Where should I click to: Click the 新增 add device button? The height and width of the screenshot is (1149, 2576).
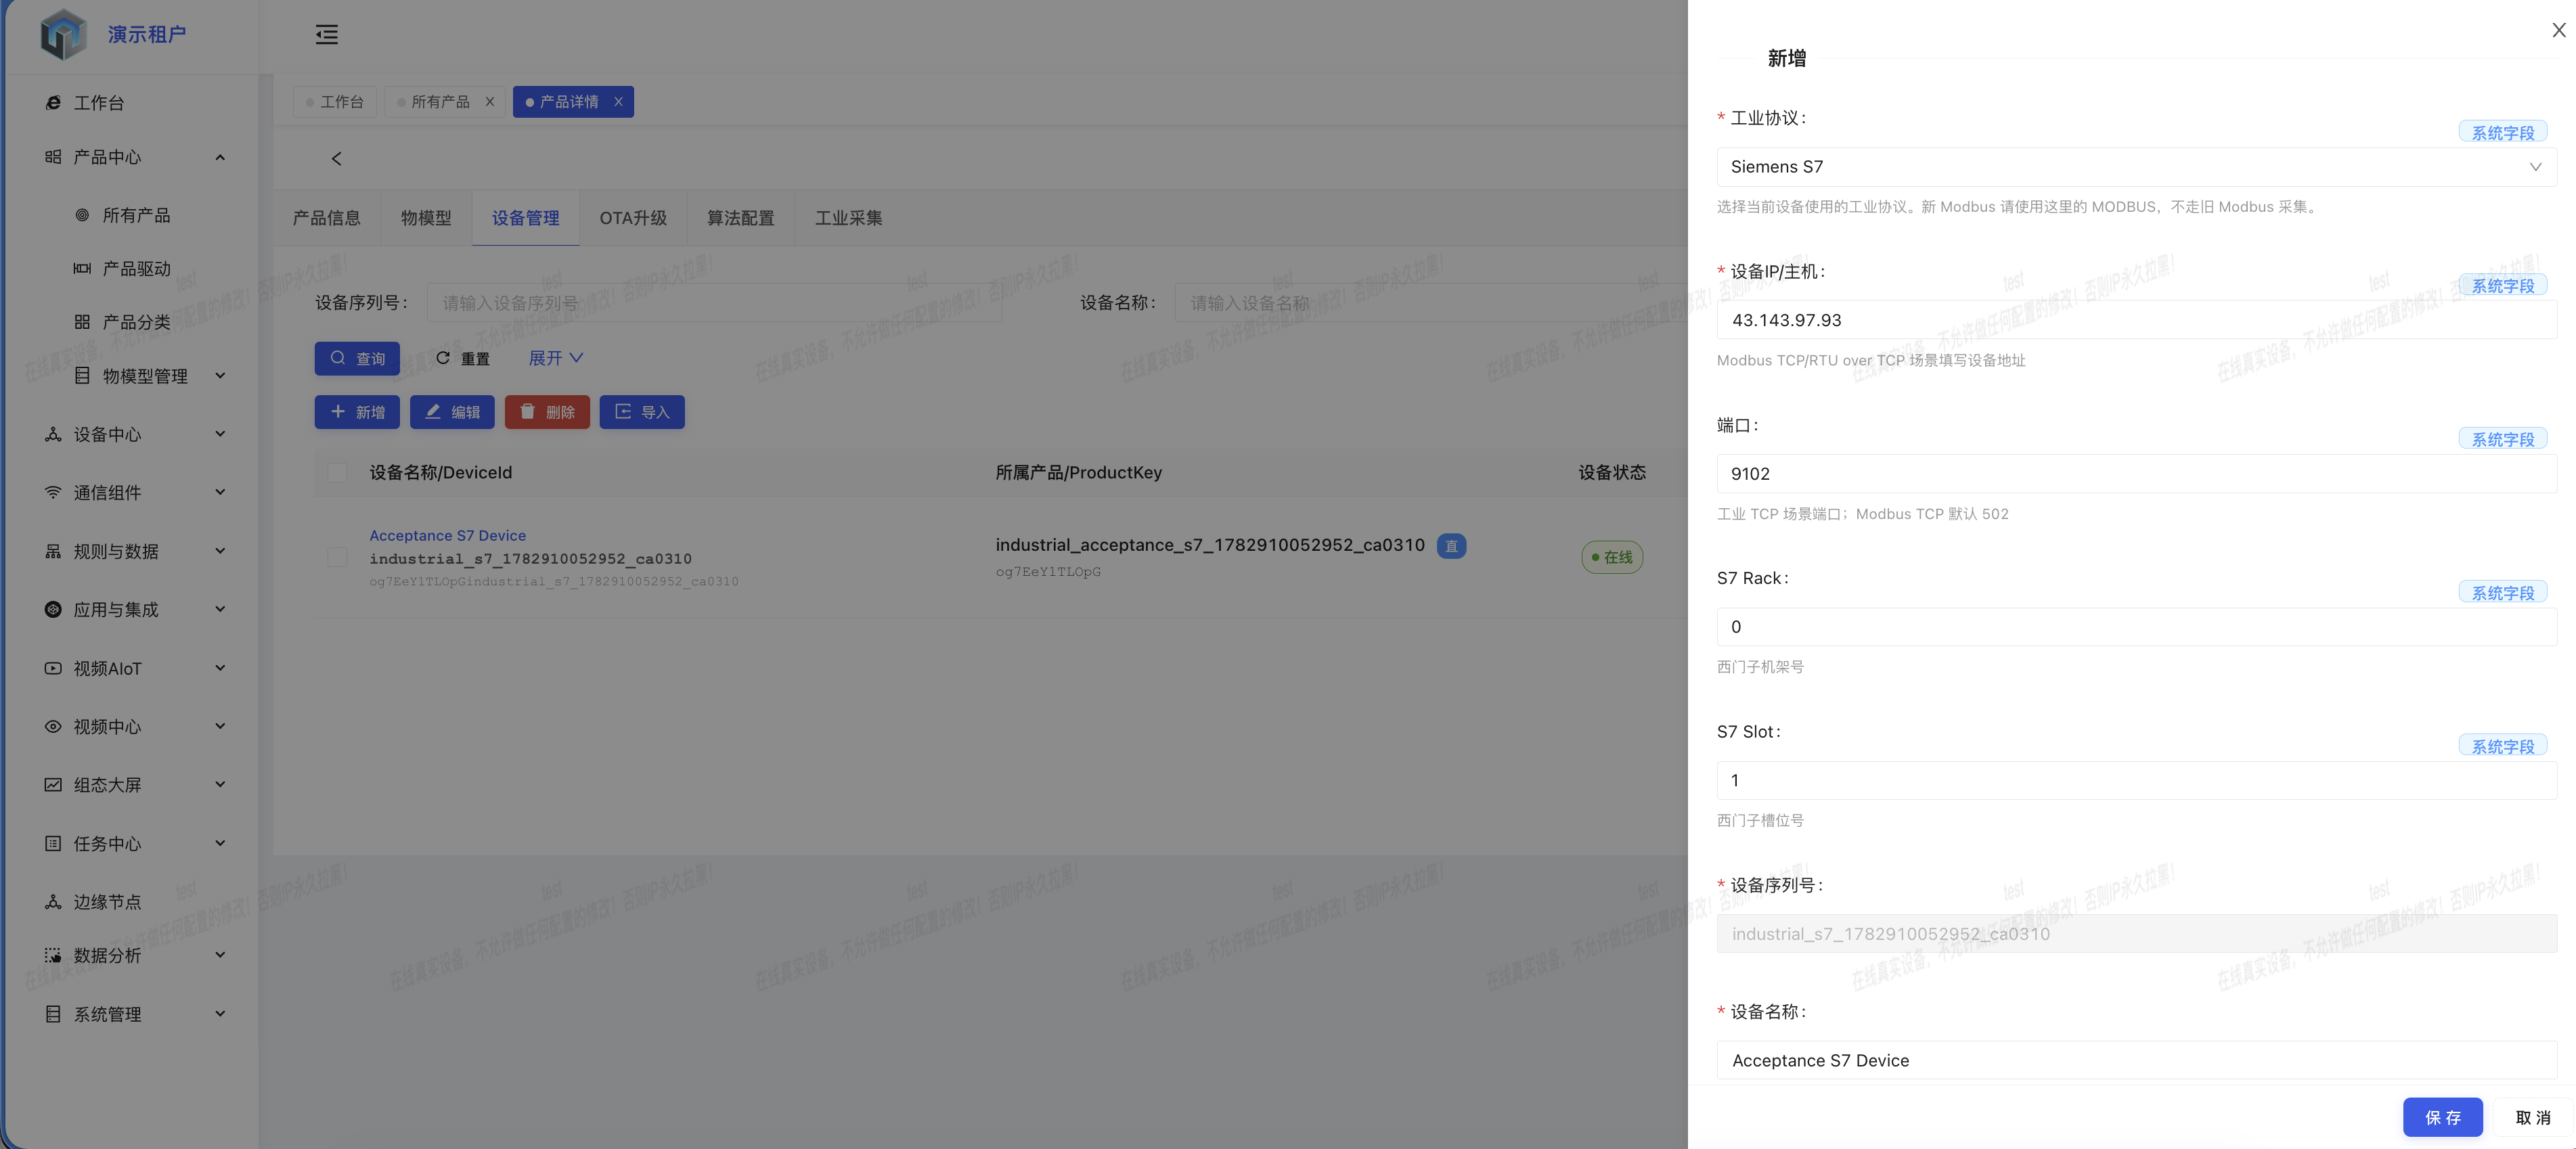coord(357,412)
